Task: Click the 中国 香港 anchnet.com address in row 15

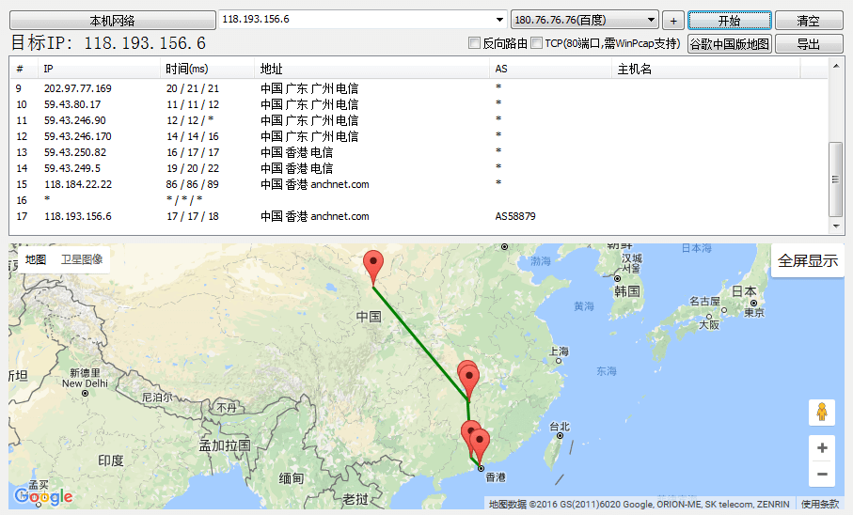Action: click(314, 184)
